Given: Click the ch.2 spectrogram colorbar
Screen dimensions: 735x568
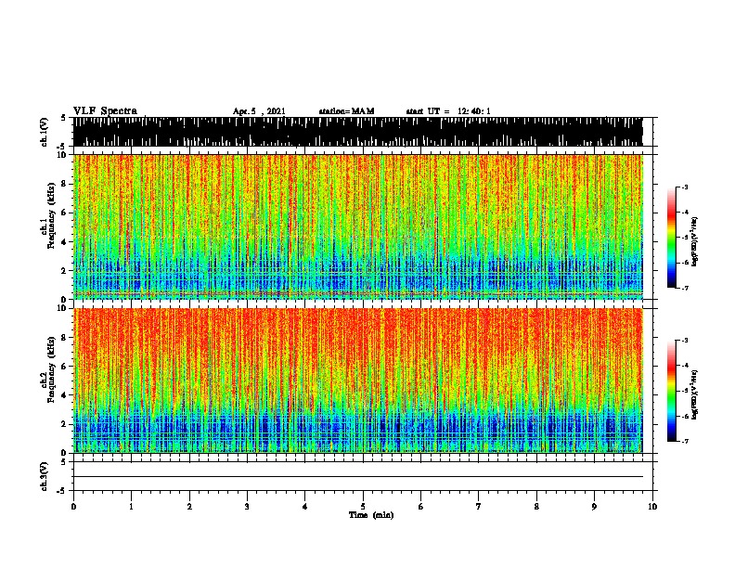Looking at the screenshot, I should 672,391.
